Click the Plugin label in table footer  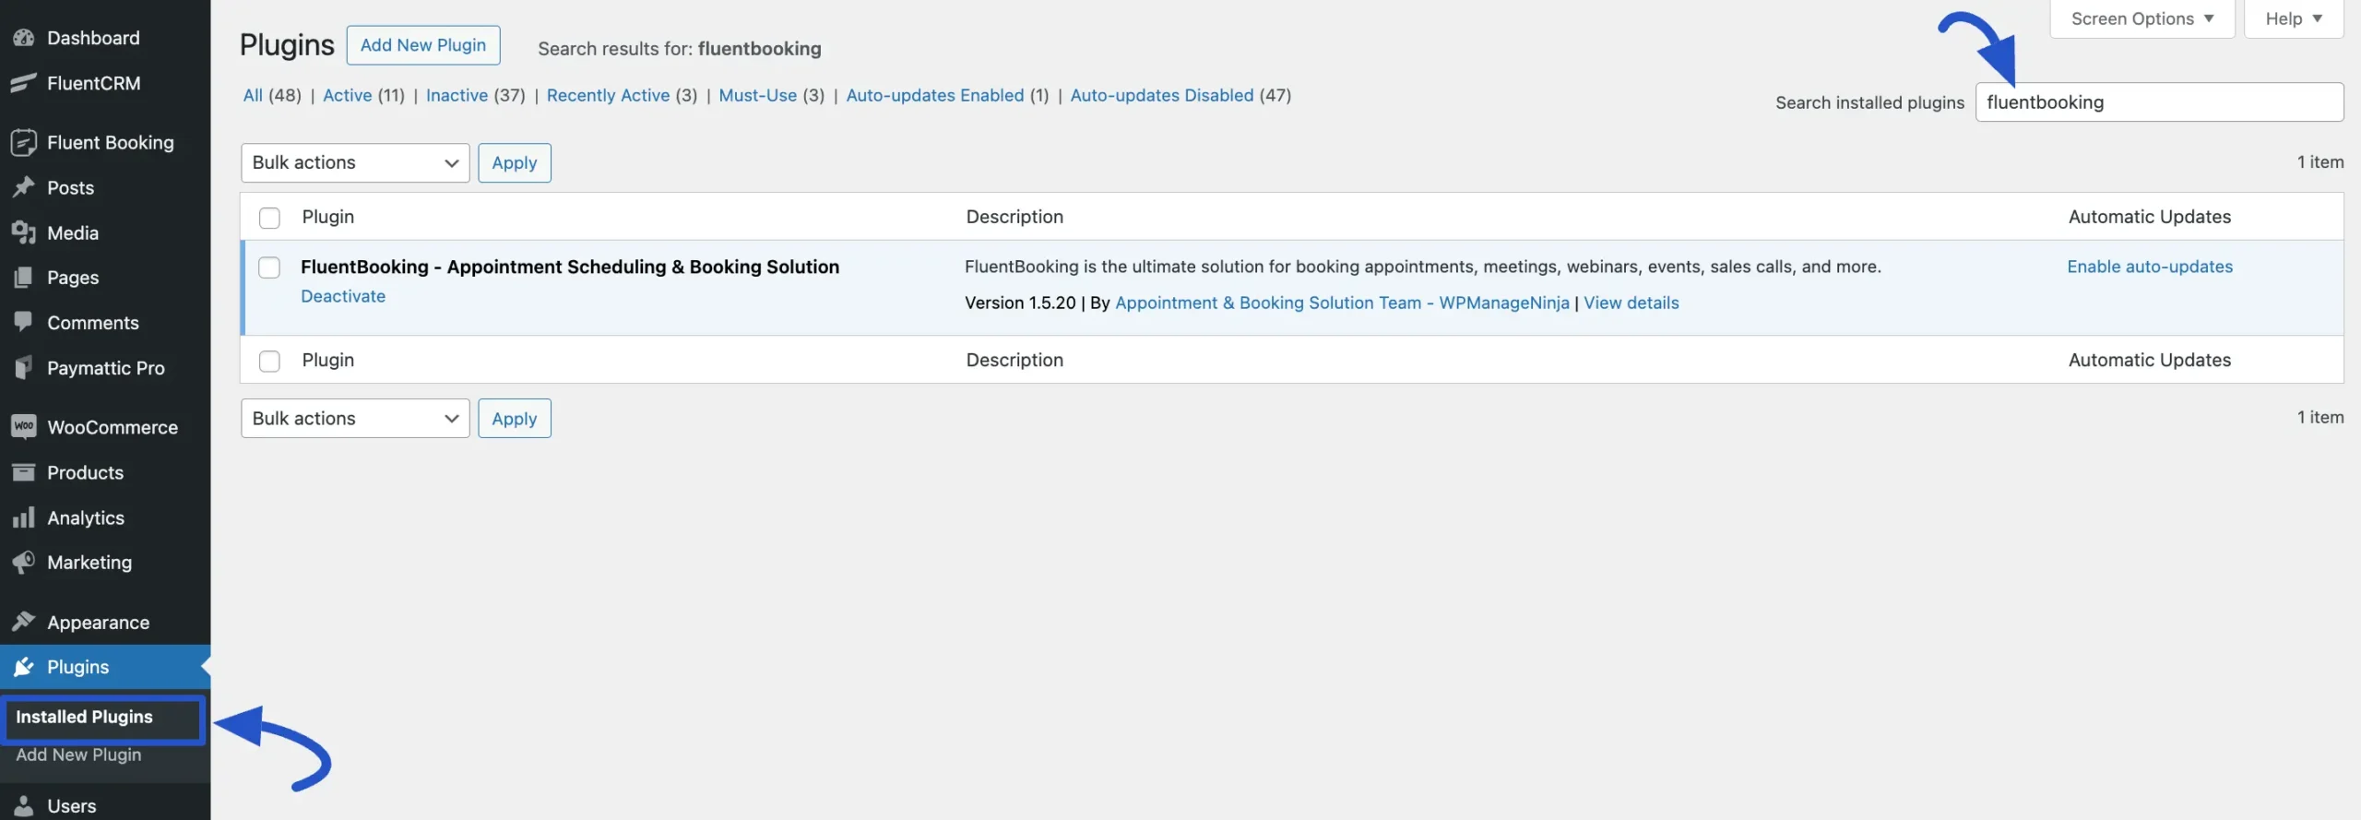(328, 360)
